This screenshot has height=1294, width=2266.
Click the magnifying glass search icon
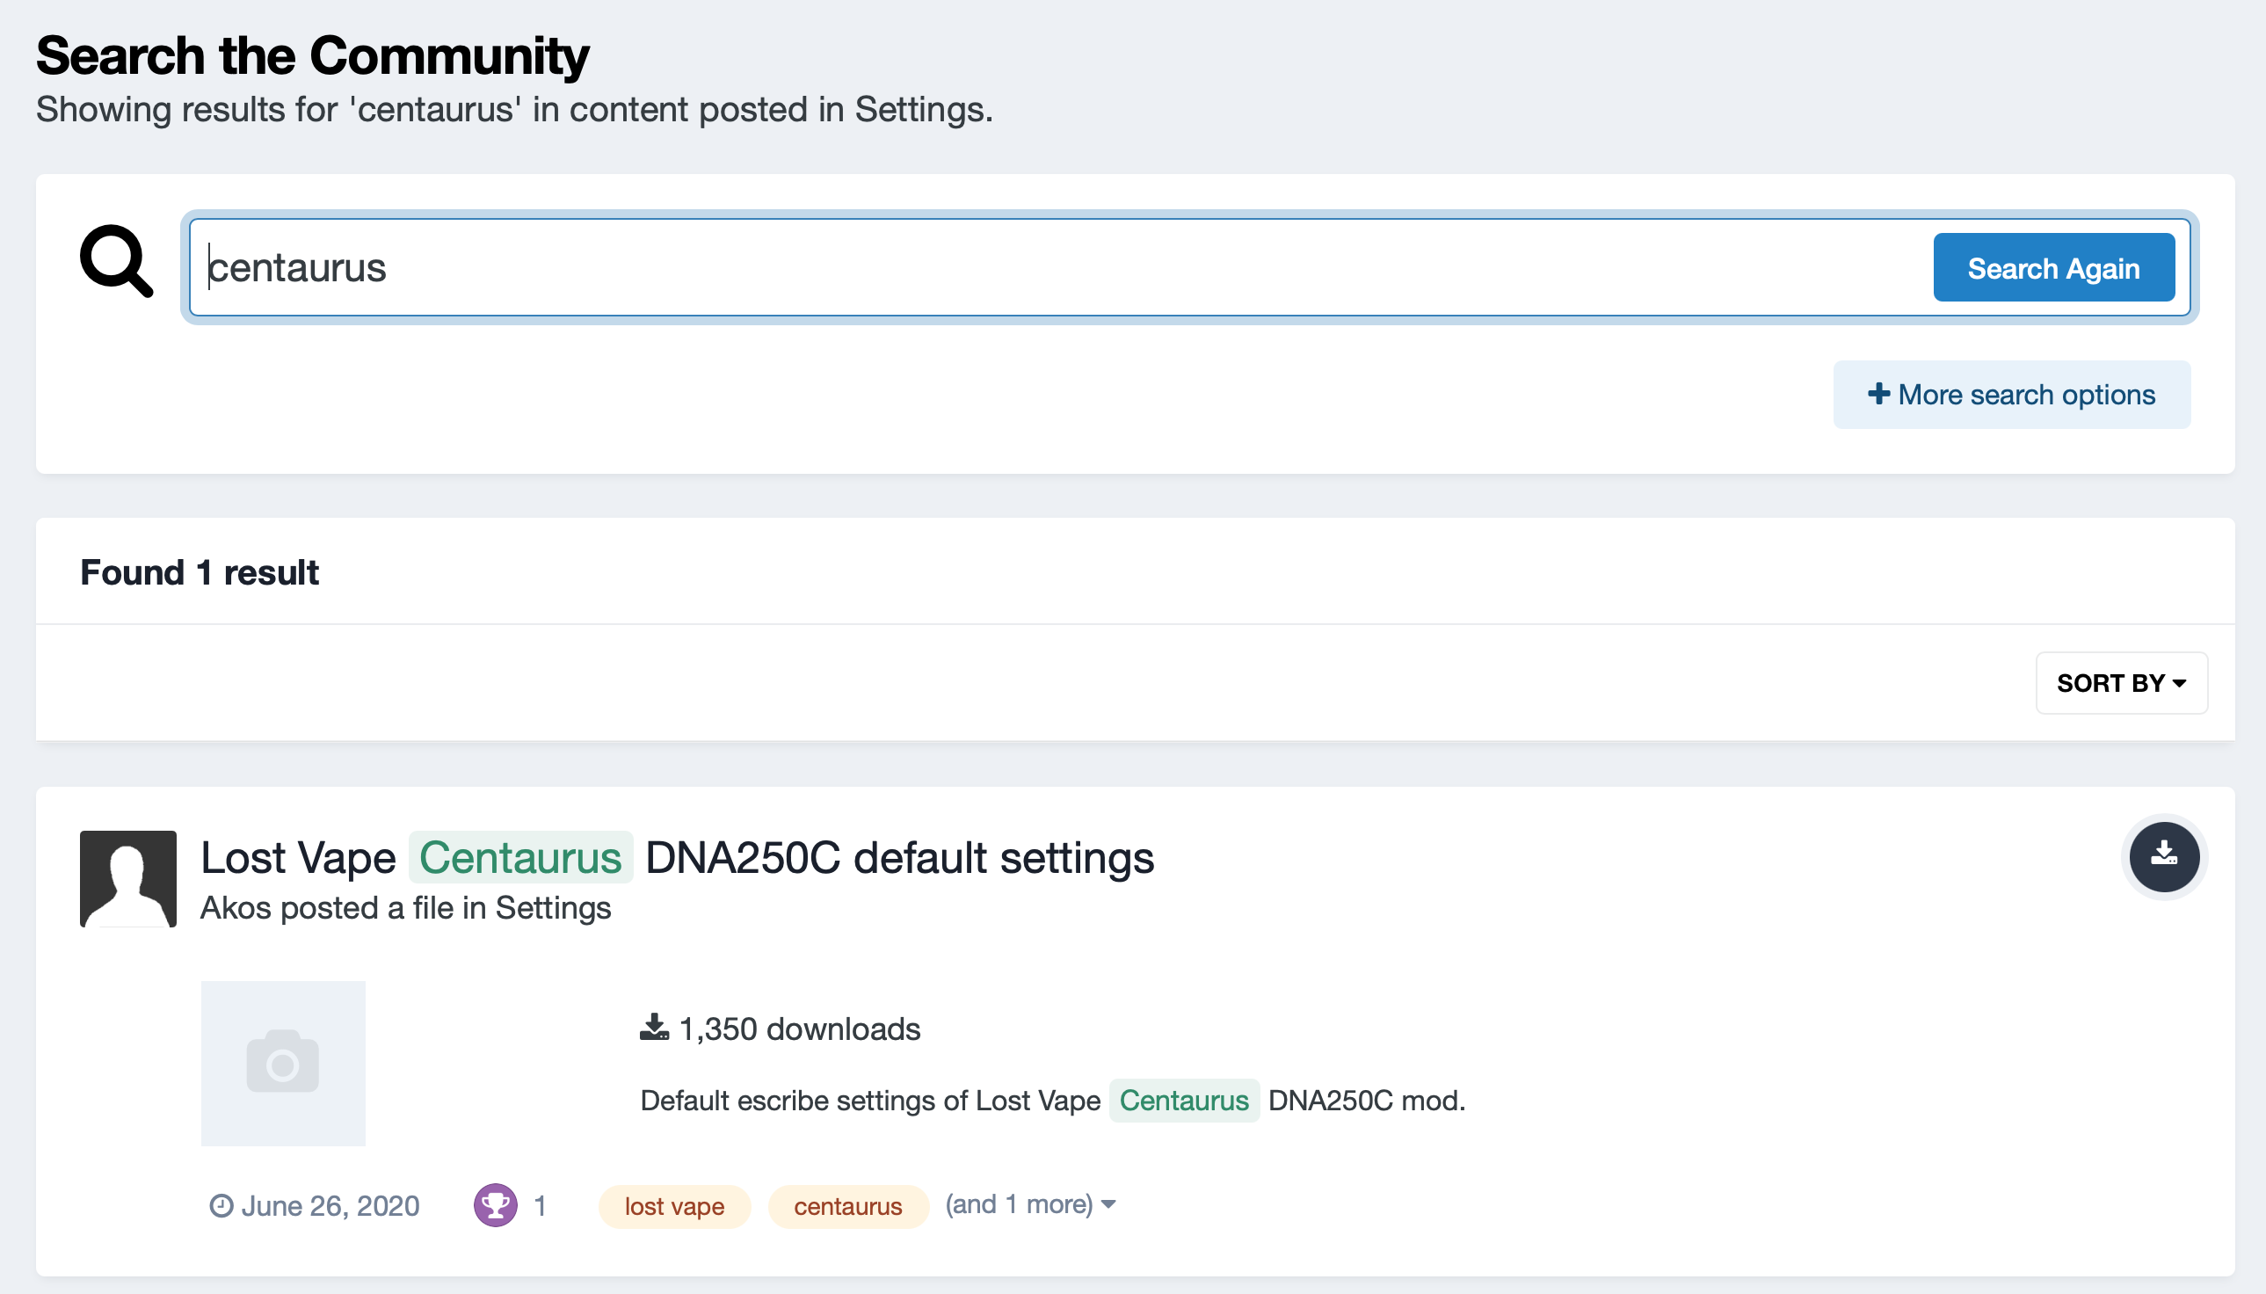pyautogui.click(x=116, y=260)
